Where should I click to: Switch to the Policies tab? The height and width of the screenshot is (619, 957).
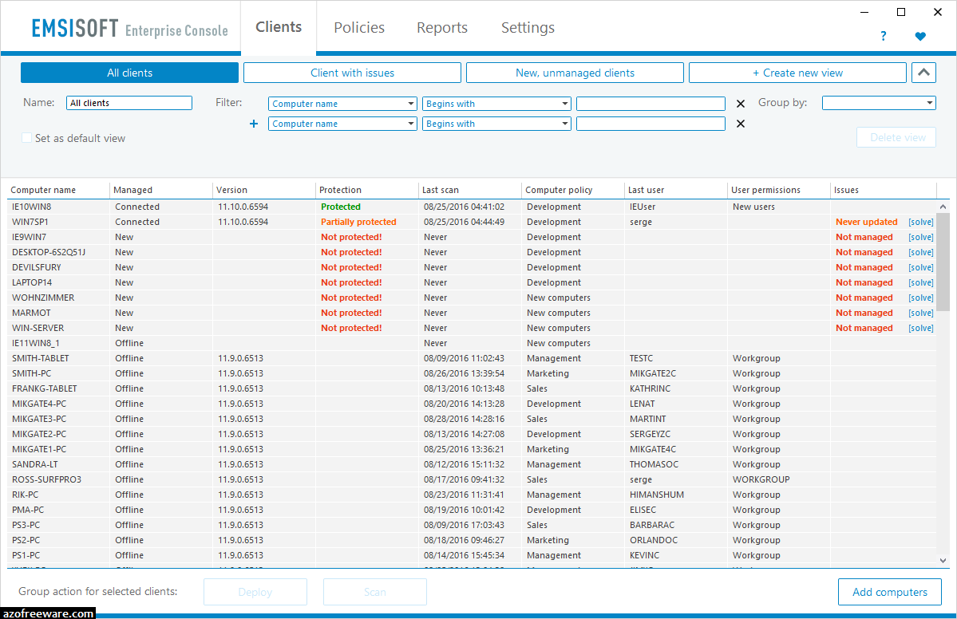point(358,27)
